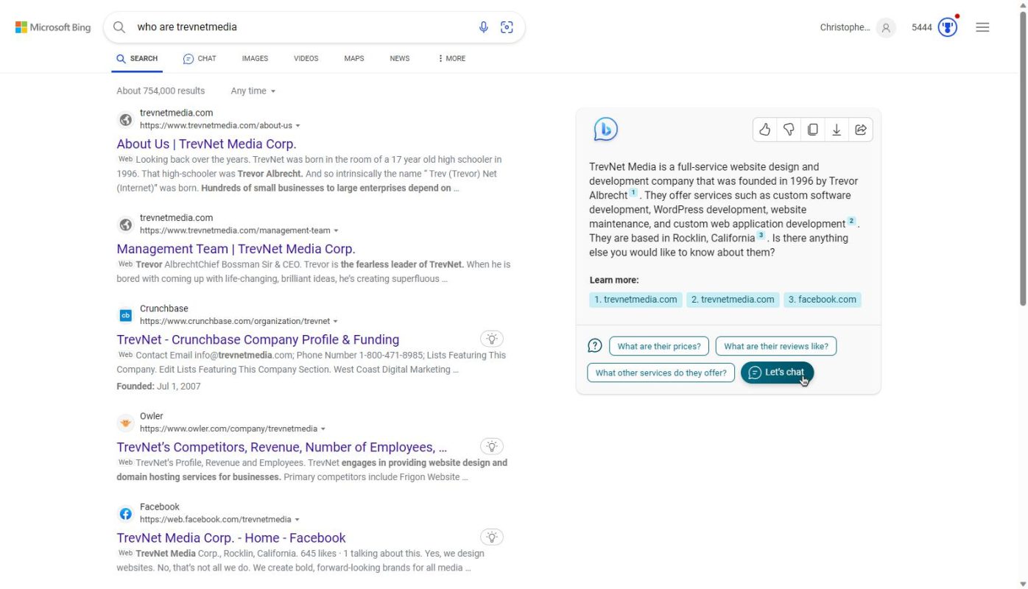
Task: Click 'About 754,000 results' text
Action: click(x=161, y=91)
